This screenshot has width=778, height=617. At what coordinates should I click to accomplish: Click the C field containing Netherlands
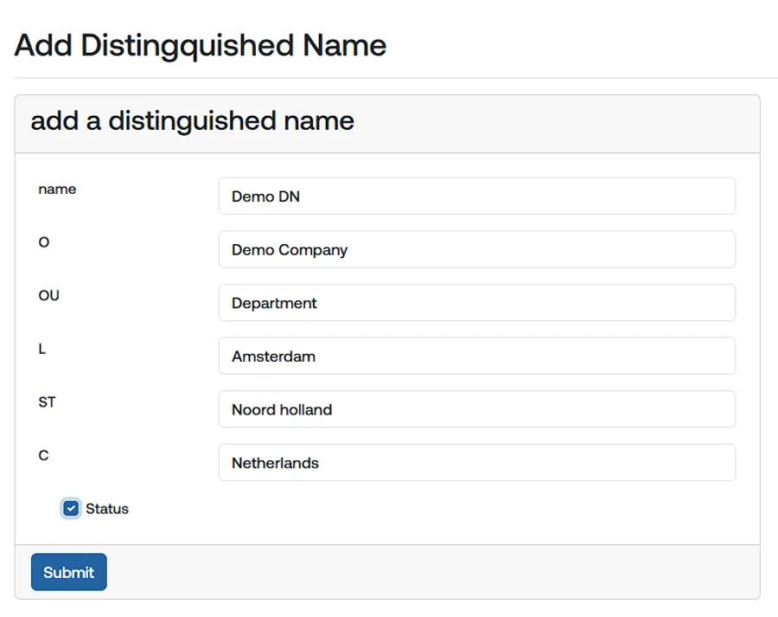tap(476, 463)
